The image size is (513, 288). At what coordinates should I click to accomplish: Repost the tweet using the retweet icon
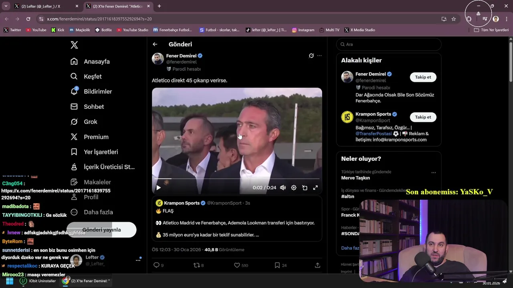[196, 265]
